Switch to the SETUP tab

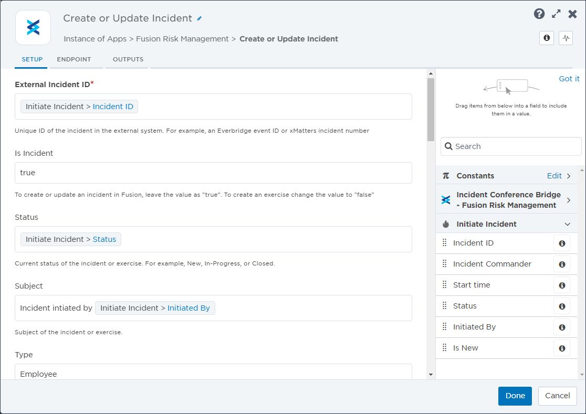point(32,59)
